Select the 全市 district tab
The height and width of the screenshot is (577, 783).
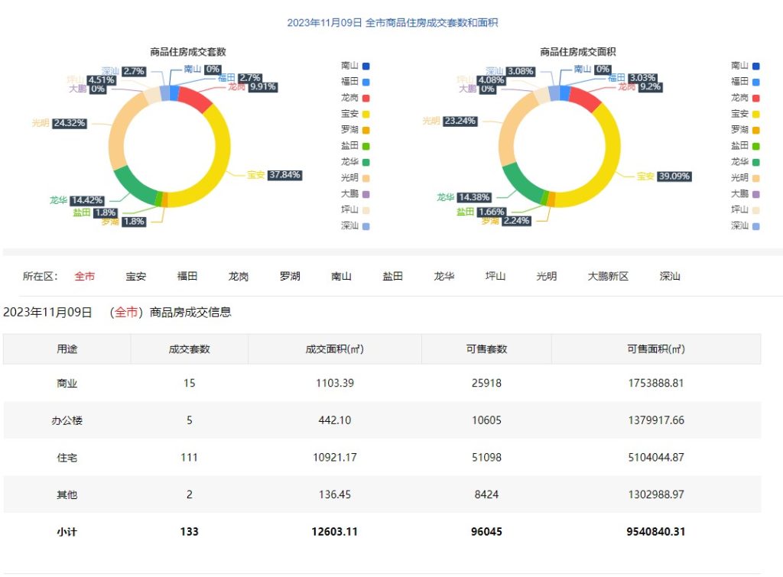click(85, 277)
